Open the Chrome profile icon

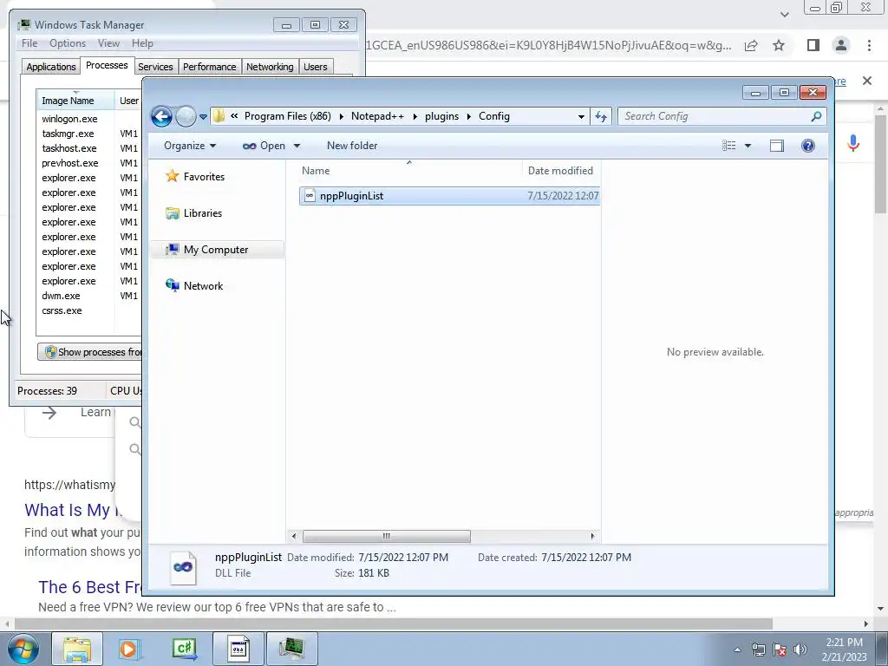pos(841,45)
